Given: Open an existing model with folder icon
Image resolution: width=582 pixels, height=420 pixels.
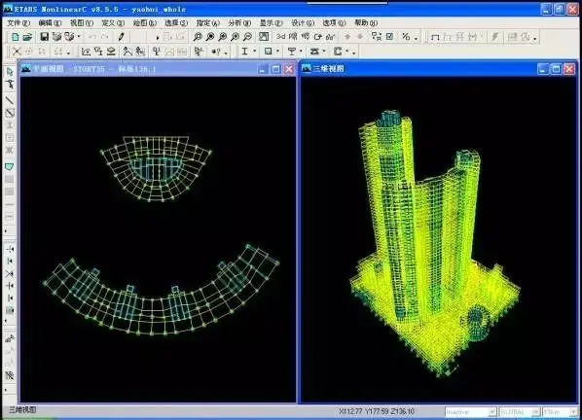Looking at the screenshot, I should pos(27,36).
